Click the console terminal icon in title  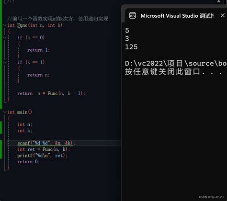click(x=133, y=16)
